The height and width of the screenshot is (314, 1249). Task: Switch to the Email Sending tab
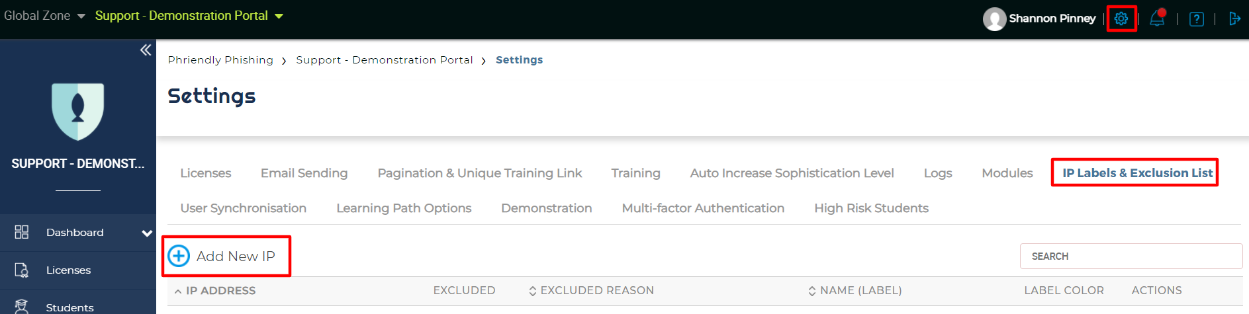click(304, 173)
